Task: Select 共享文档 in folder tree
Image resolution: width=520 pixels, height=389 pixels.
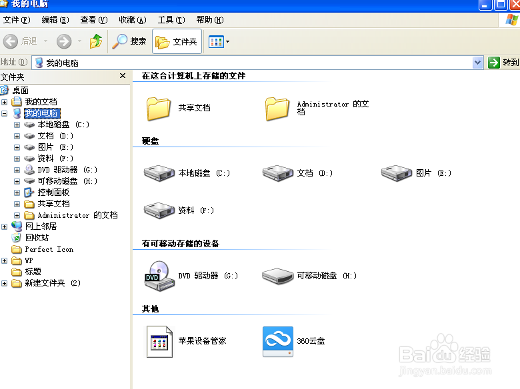Action: (x=53, y=204)
